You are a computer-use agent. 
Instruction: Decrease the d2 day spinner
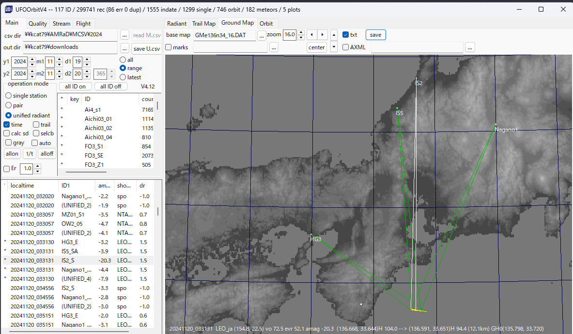click(87, 76)
